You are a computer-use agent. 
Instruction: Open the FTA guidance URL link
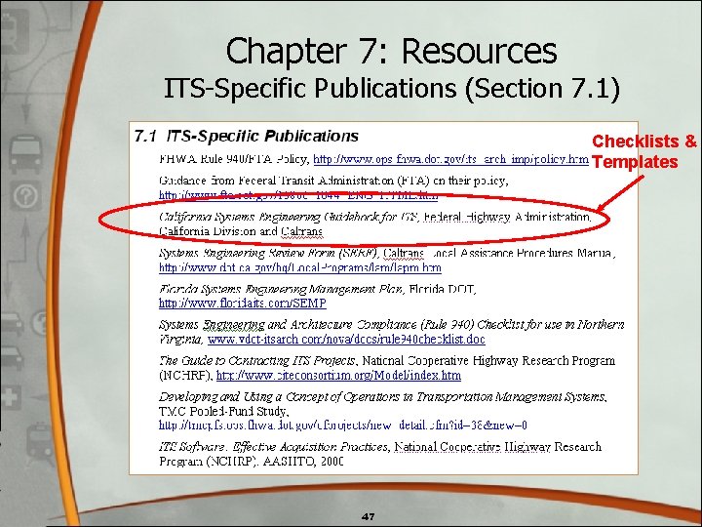point(298,195)
